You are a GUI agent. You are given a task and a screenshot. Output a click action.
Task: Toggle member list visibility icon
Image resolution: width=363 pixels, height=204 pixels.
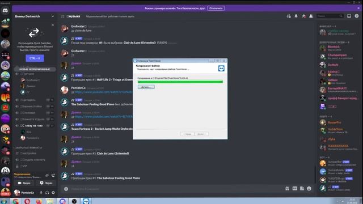point(311,16)
